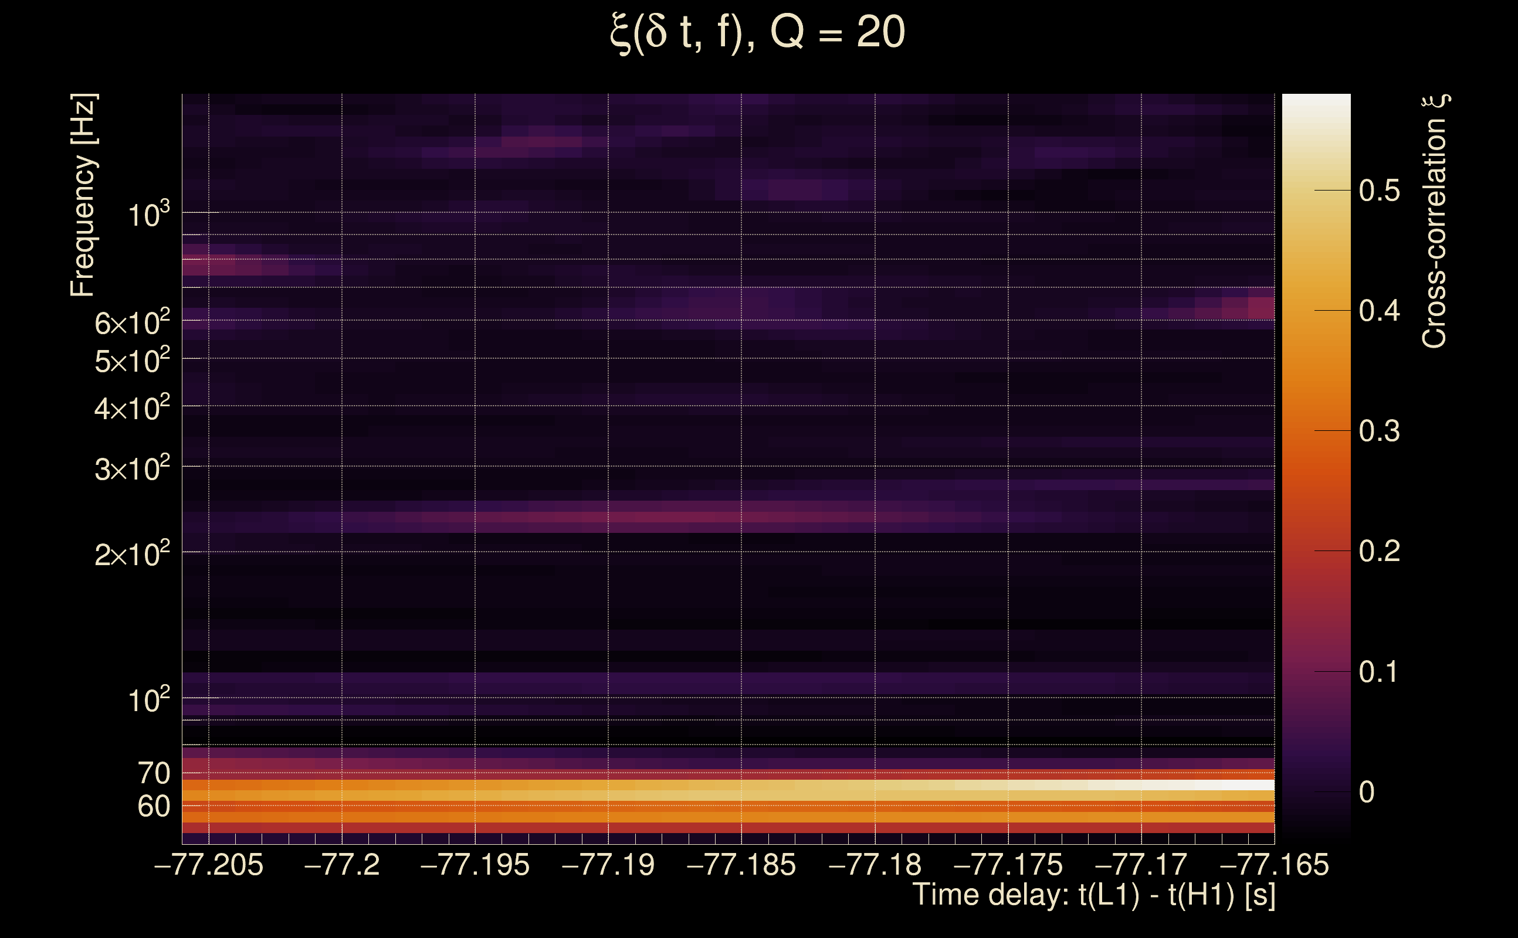Click the 10³ frequency tick label
Viewport: 1518px width, 938px height.
(148, 215)
